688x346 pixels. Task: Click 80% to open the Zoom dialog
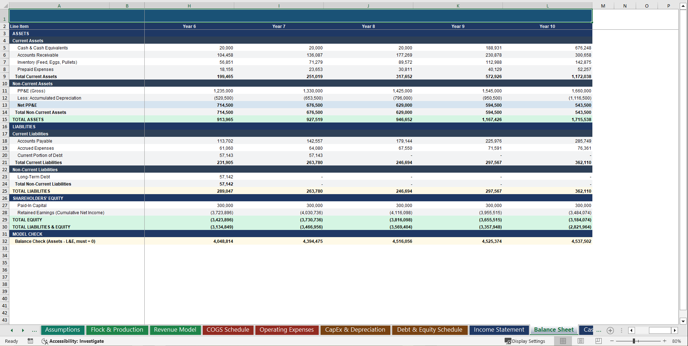coord(677,341)
